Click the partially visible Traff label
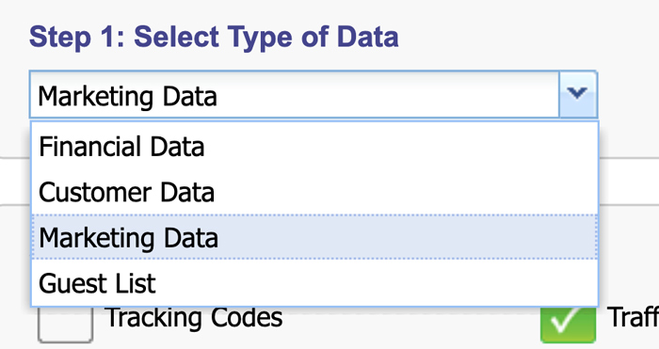 click(x=633, y=317)
